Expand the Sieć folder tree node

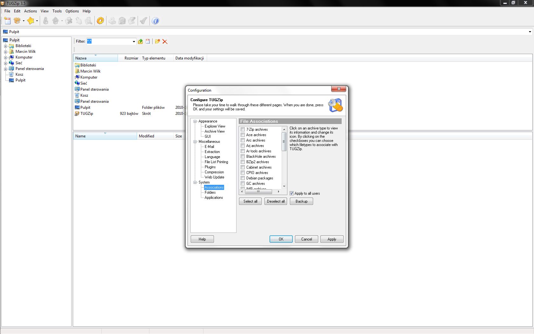coord(5,63)
